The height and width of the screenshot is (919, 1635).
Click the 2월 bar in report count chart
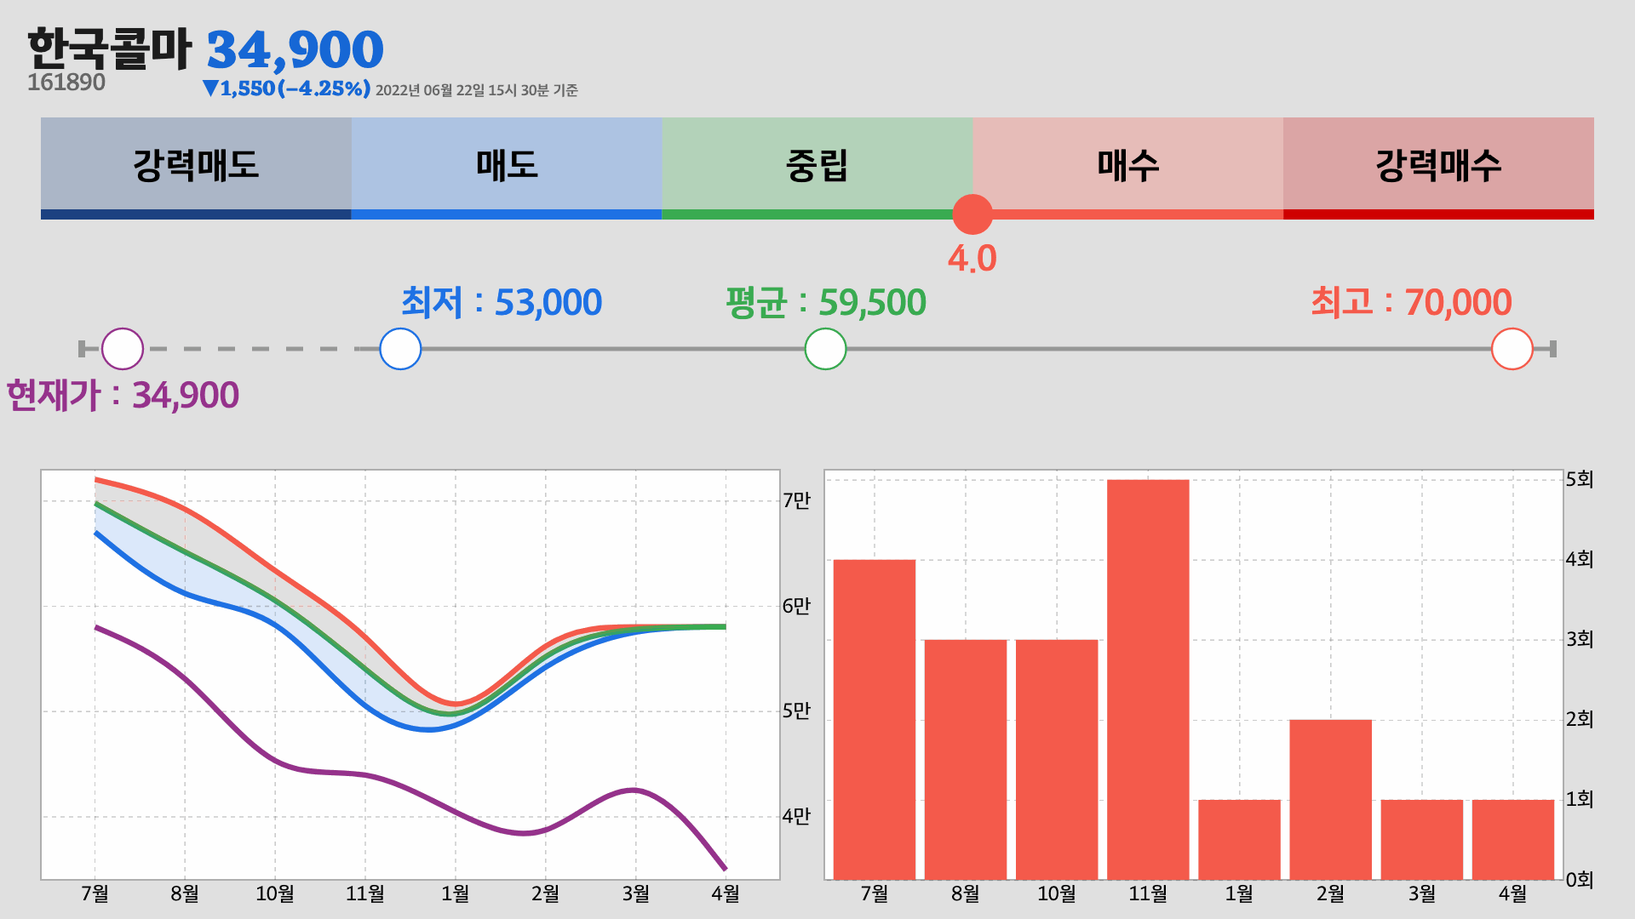(x=1330, y=799)
